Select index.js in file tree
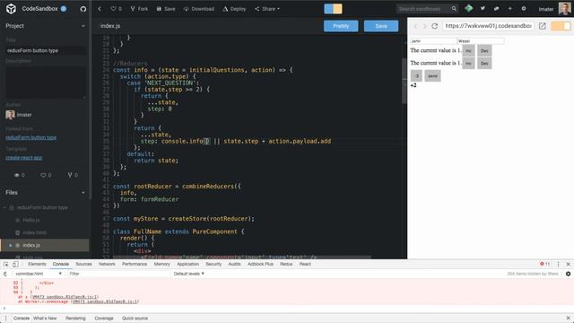The height and width of the screenshot is (323, 574). 45,245
